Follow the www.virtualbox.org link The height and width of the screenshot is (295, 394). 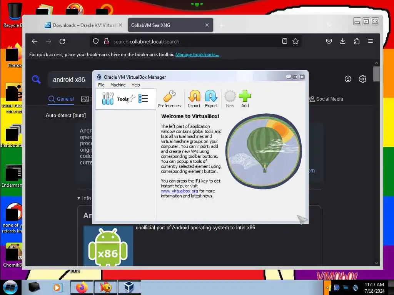click(179, 191)
